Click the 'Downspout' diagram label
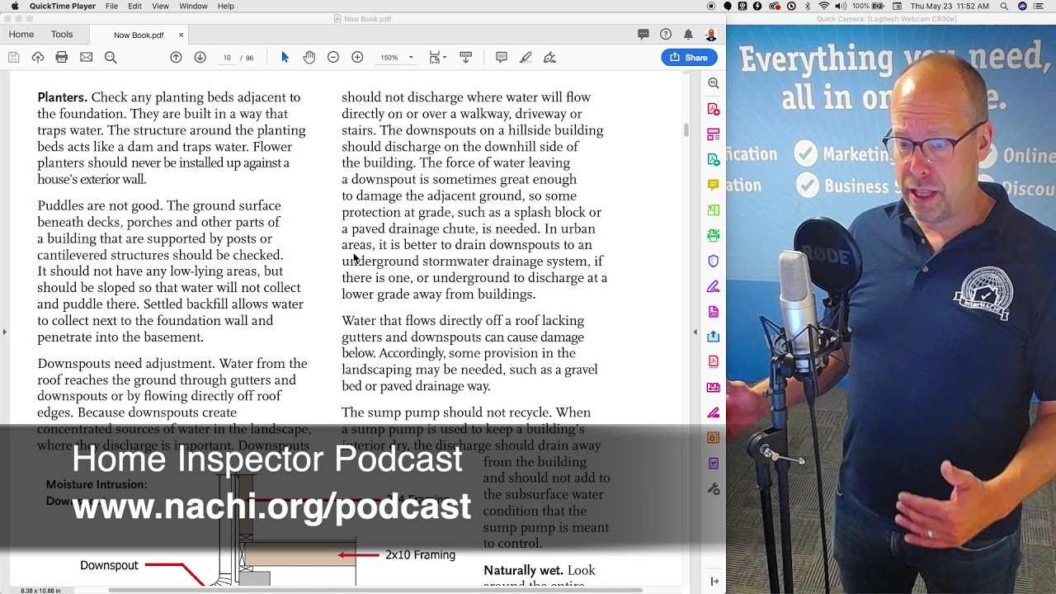1056x594 pixels. click(x=109, y=566)
